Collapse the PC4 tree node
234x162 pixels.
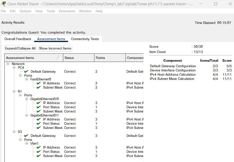pyautogui.click(x=14, y=67)
